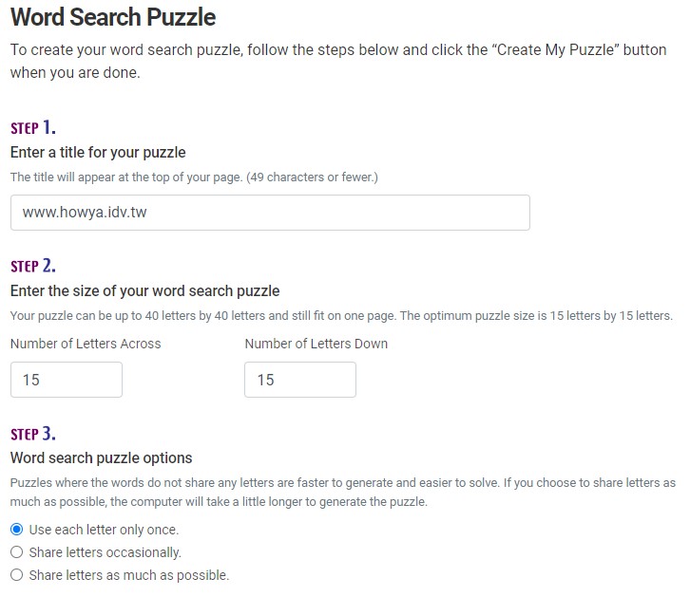Click the "STEP 3." heading
The image size is (690, 597).
tap(33, 434)
